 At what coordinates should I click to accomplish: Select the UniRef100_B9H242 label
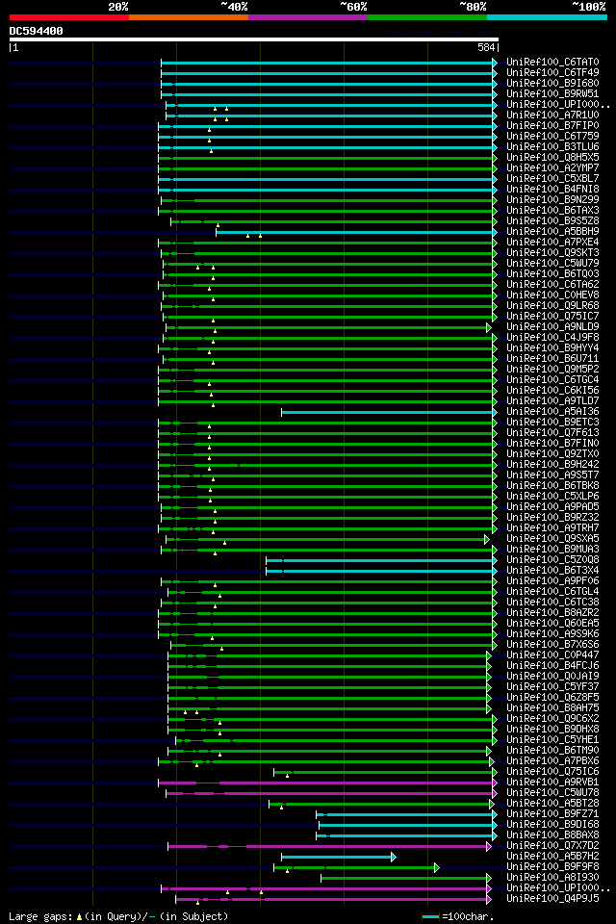(x=552, y=465)
